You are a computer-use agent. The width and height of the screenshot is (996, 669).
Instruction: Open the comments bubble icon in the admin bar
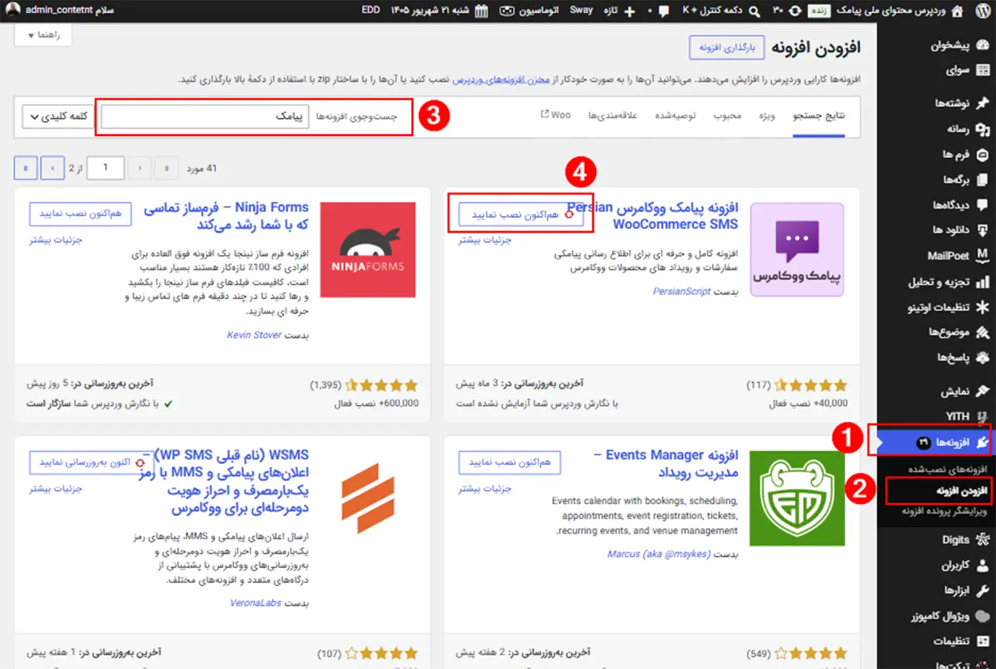[x=664, y=11]
